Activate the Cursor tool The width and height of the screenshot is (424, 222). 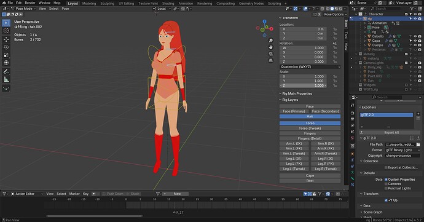(6, 31)
